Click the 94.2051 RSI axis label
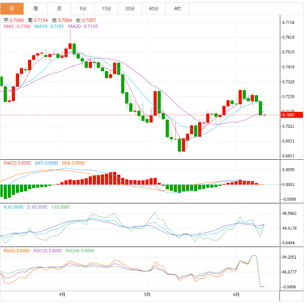Image resolution: width=307 pixels, height=304 pixels. pos(289,257)
